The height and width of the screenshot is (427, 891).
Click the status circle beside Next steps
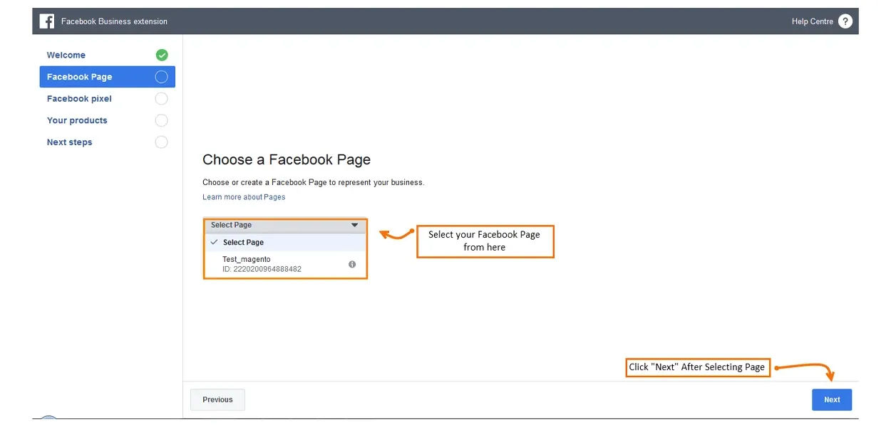pyautogui.click(x=162, y=142)
